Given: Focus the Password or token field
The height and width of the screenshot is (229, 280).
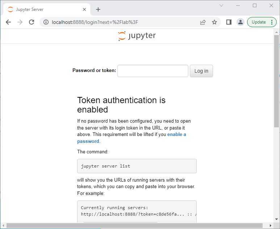Looking at the screenshot, I should pos(153,71).
